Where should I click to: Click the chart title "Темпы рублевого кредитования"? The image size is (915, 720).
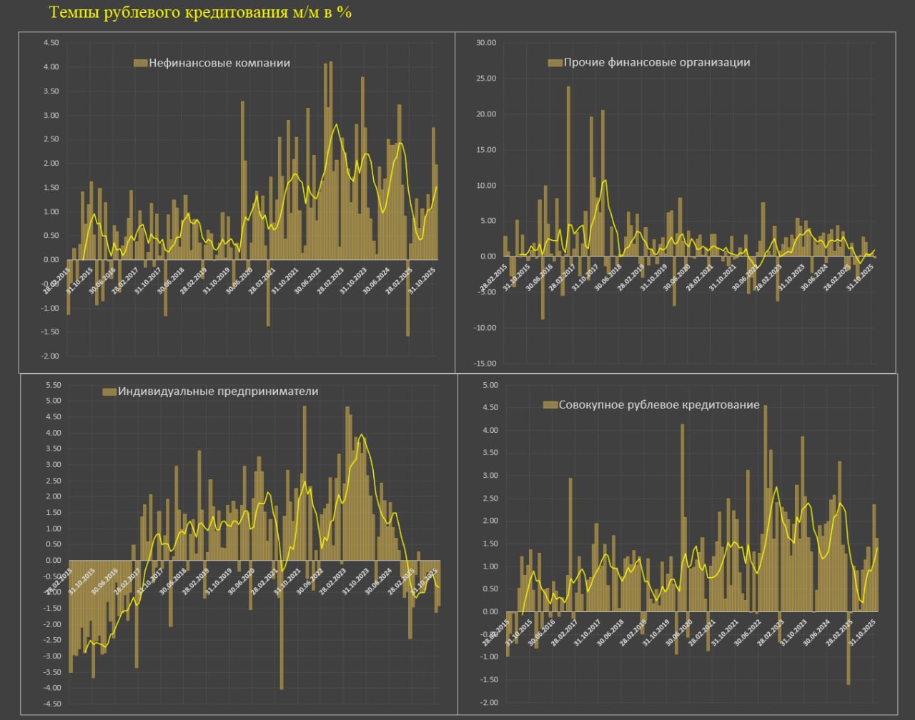200,13
